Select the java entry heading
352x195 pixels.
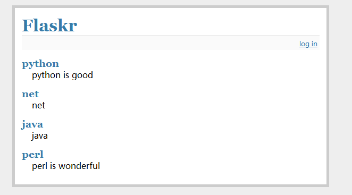32,124
